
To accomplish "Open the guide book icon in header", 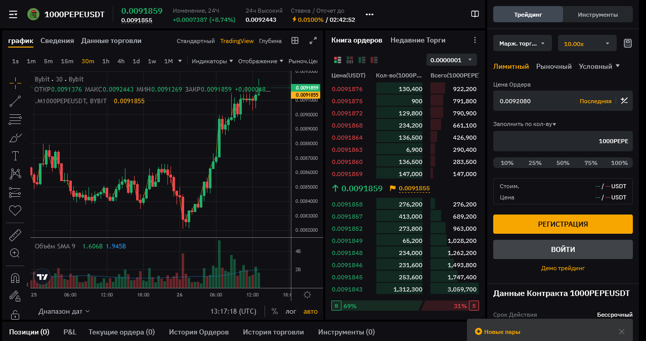I will pyautogui.click(x=475, y=14).
